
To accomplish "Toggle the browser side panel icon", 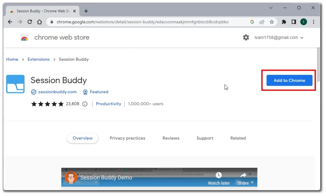I will (294, 22).
